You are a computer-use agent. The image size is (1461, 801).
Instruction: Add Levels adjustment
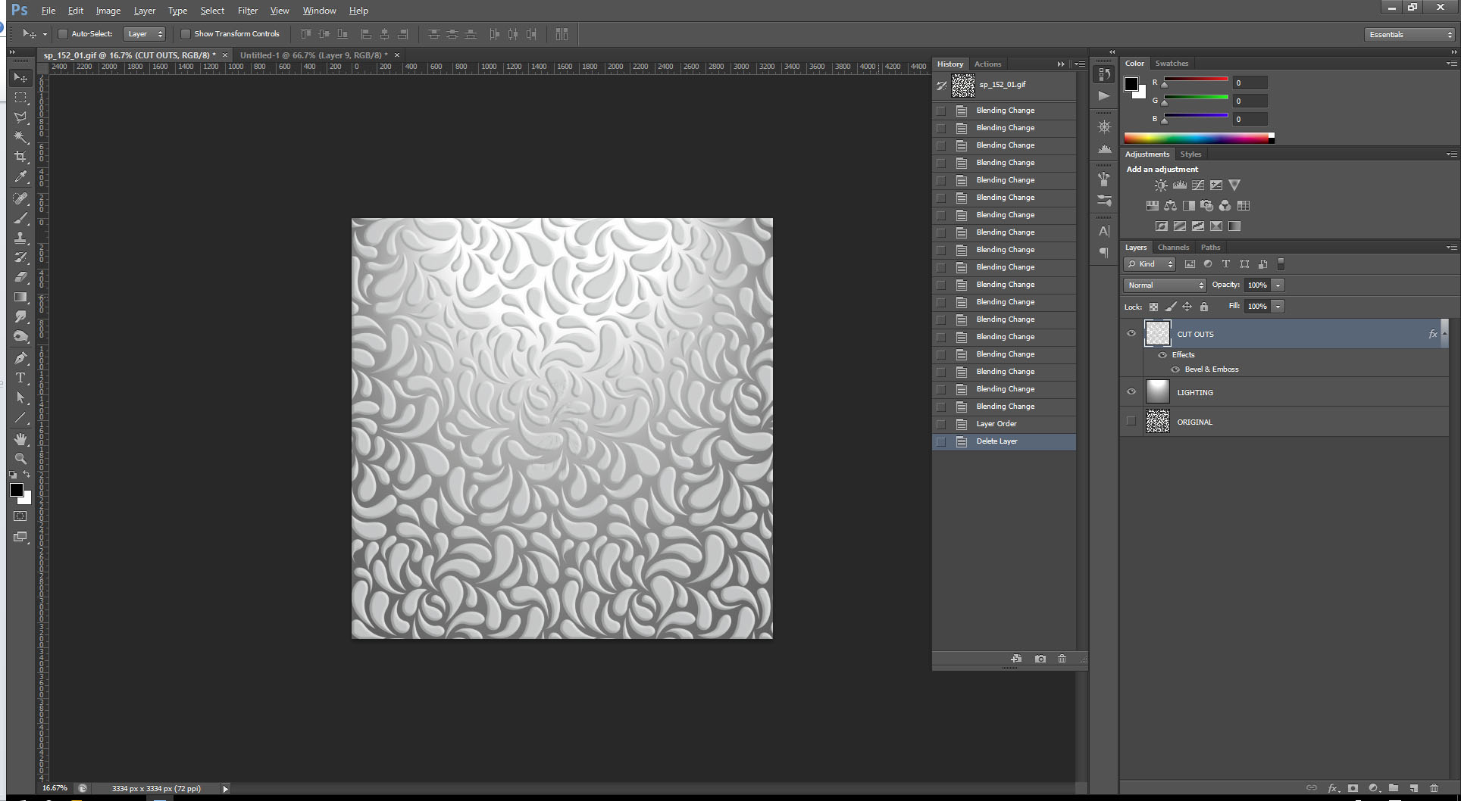coord(1180,185)
